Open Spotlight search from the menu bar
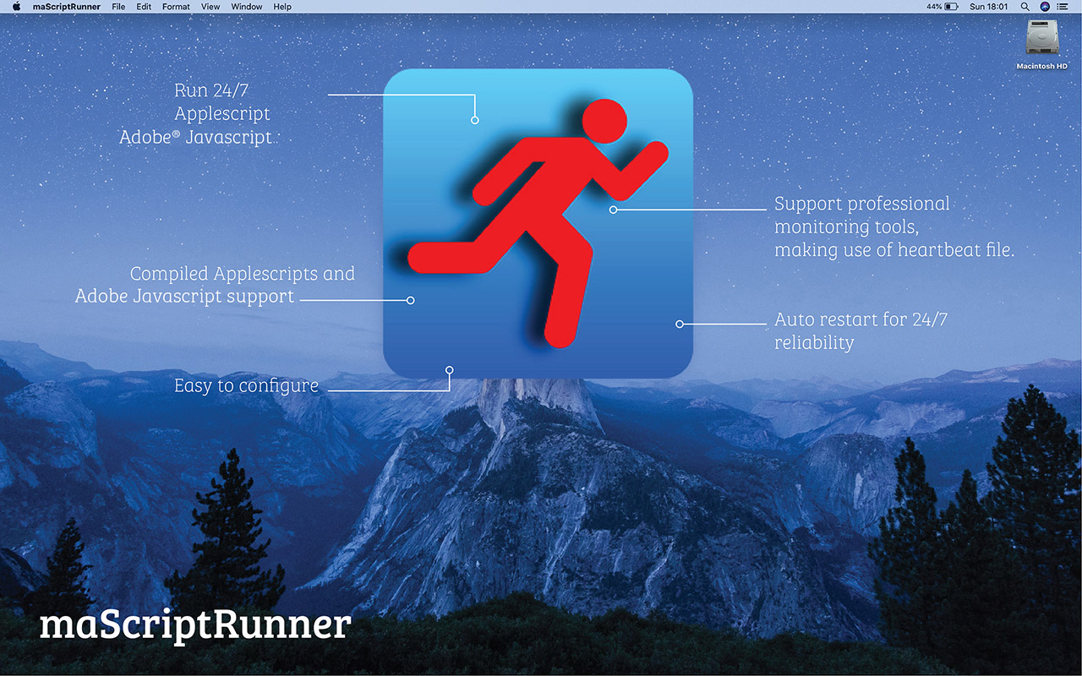Screen dimensions: 1082x676 pos(1024,7)
